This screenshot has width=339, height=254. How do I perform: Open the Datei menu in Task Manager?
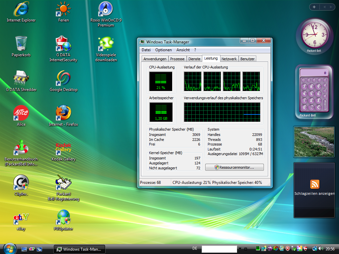[x=146, y=50]
